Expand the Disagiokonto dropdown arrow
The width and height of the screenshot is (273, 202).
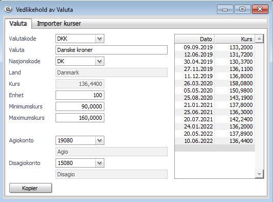[100, 163]
